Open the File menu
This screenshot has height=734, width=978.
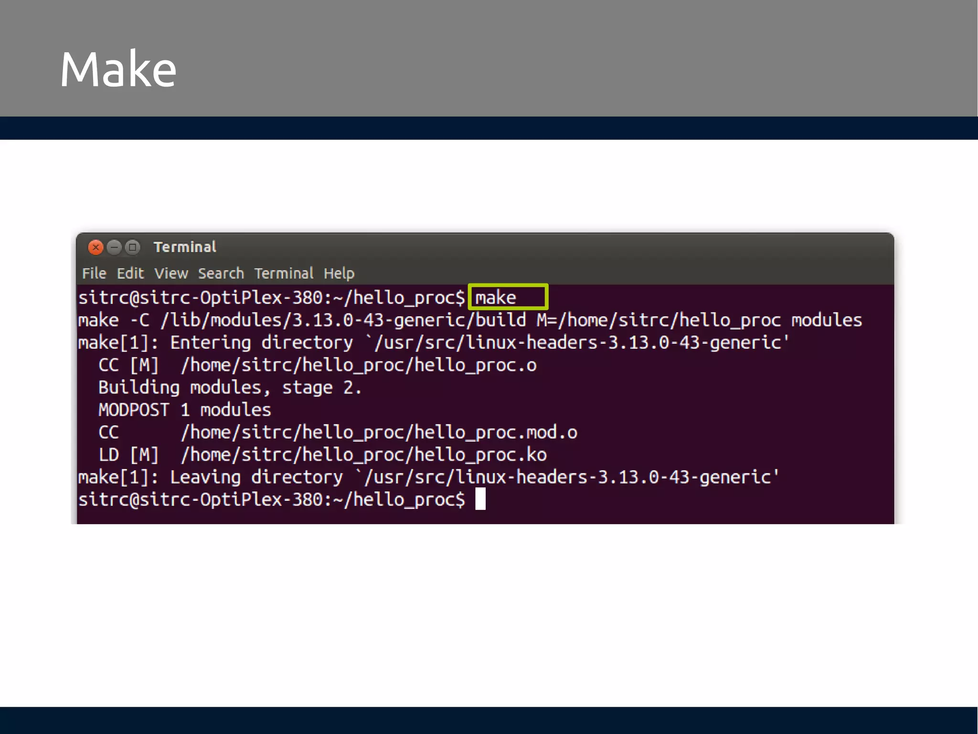pyautogui.click(x=94, y=273)
